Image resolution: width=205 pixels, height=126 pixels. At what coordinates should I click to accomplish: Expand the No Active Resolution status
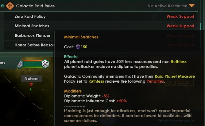[167, 6]
